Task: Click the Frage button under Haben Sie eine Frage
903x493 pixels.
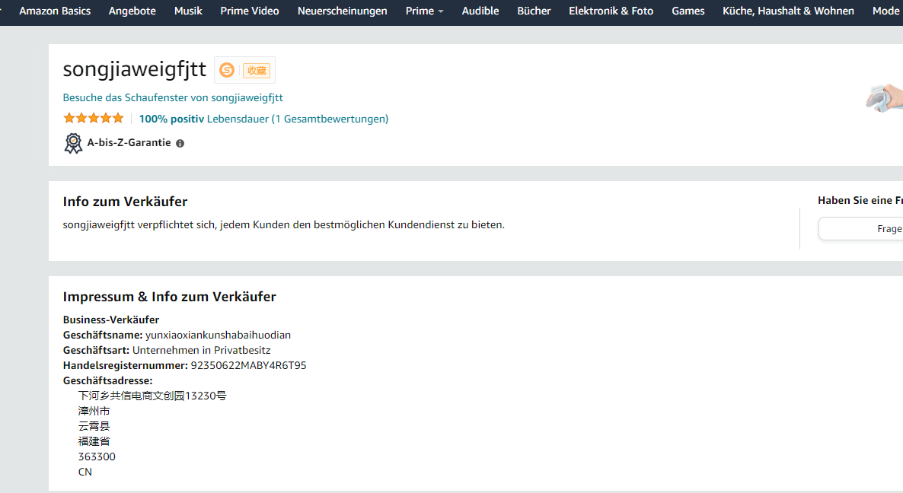Action: [860, 229]
